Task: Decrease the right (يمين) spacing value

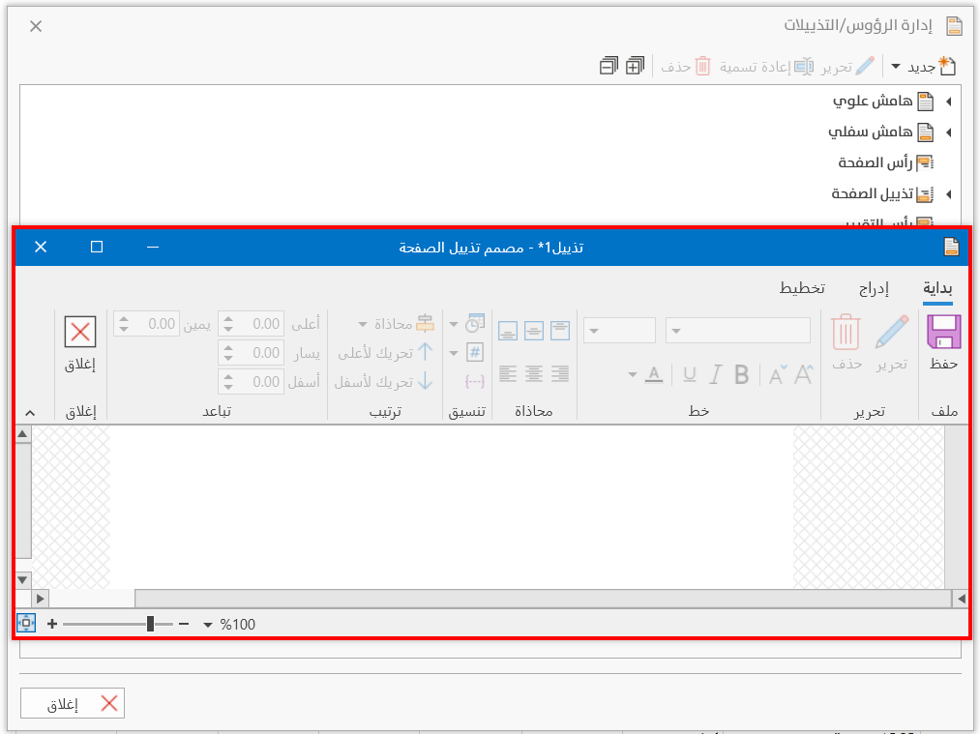Action: [x=124, y=329]
